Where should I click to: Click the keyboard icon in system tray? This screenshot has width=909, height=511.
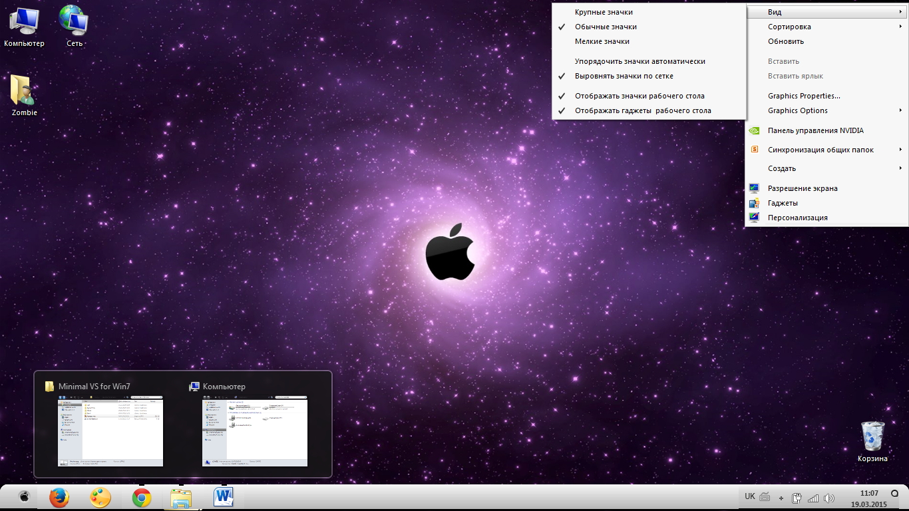(765, 497)
